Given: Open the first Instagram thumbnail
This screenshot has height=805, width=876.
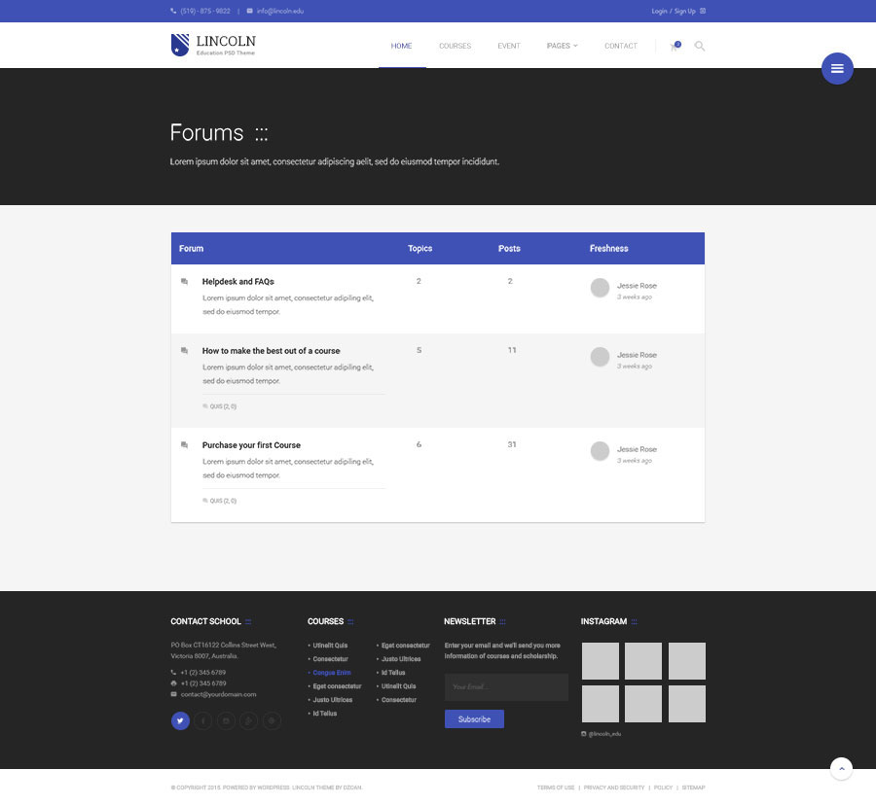Looking at the screenshot, I should [x=600, y=661].
